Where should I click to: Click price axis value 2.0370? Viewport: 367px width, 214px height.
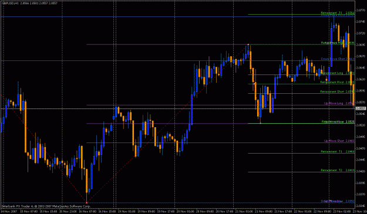click(x=361, y=194)
